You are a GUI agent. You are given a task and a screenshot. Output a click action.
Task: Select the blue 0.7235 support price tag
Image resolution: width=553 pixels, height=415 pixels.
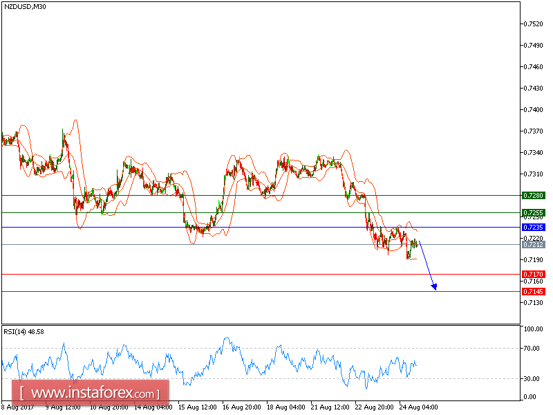pyautogui.click(x=534, y=227)
